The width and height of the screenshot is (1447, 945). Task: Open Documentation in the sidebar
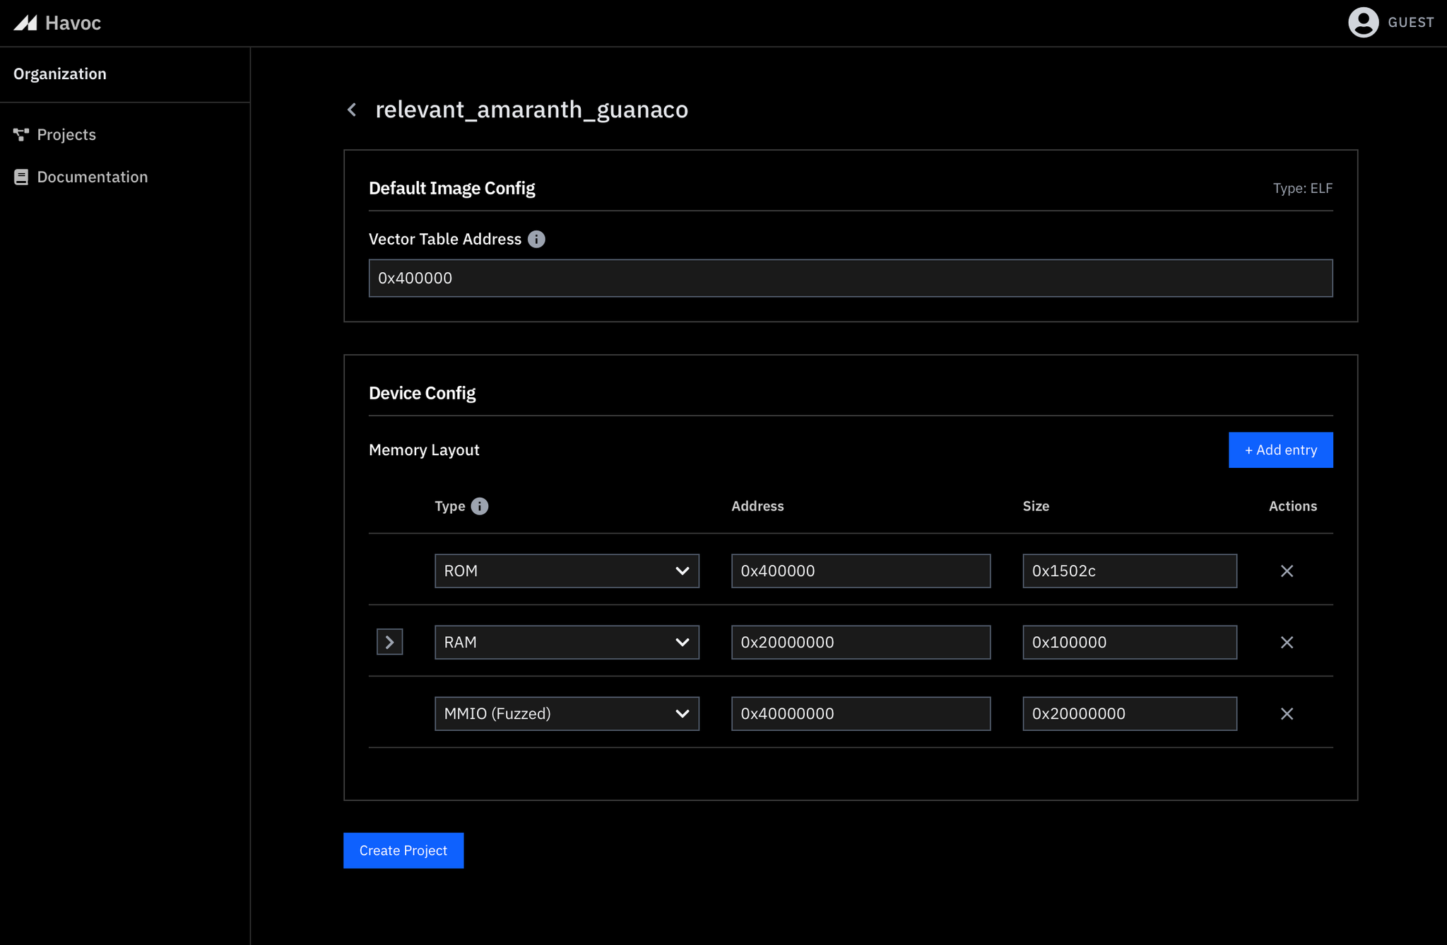pyautogui.click(x=92, y=177)
